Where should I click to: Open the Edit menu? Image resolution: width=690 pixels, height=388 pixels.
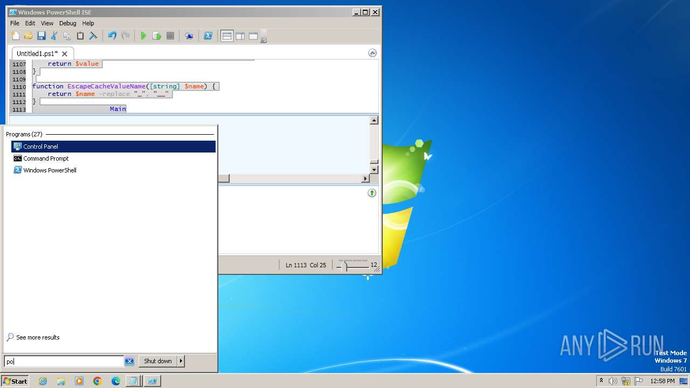(x=30, y=23)
